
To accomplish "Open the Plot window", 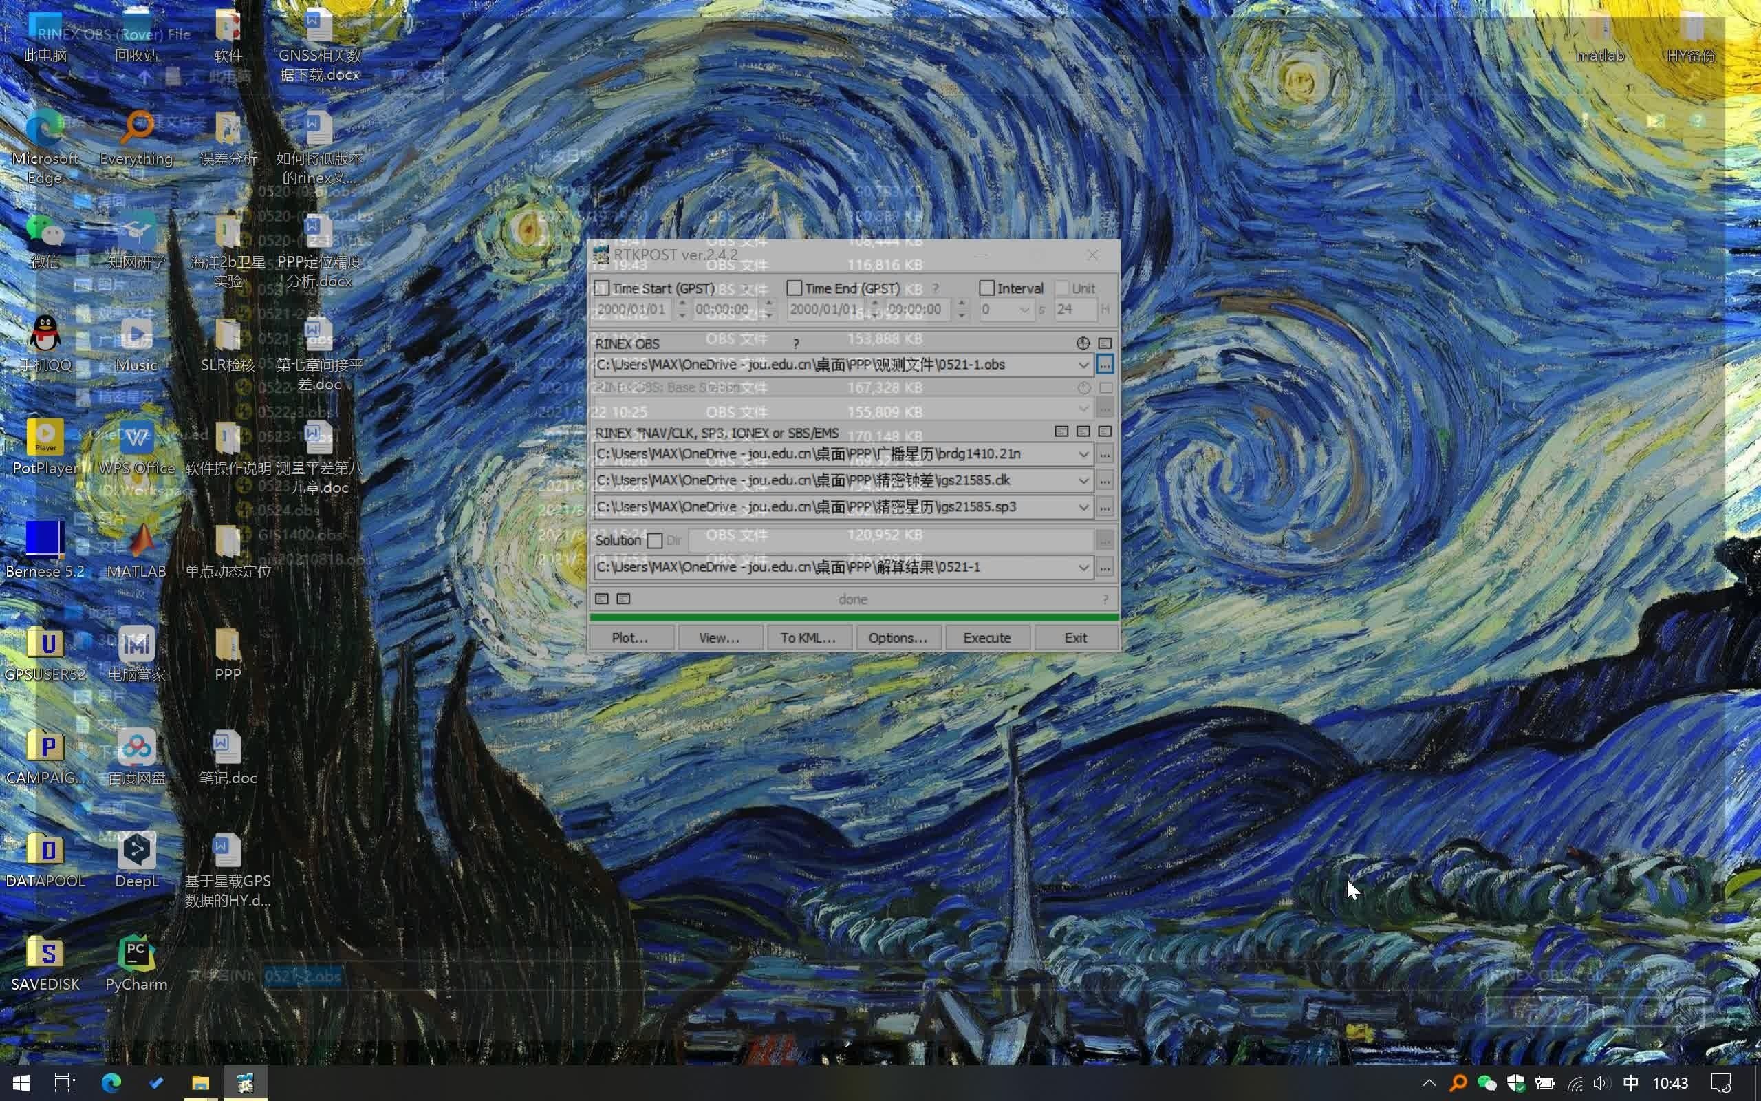I will [x=630, y=637].
